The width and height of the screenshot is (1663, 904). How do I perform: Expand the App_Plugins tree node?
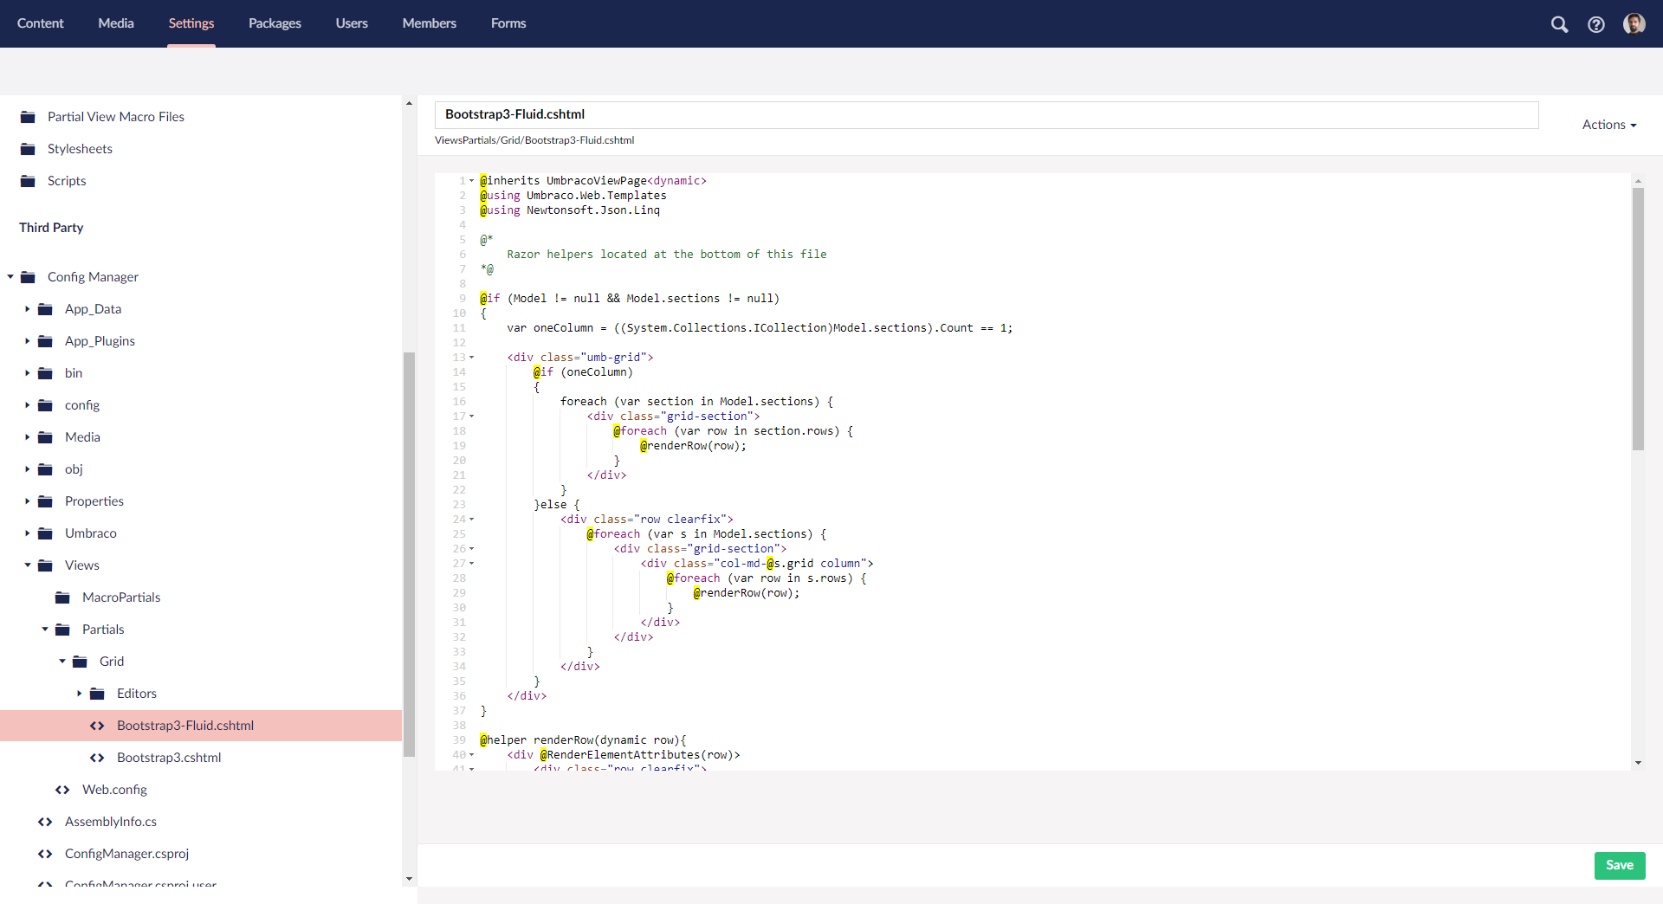coord(28,341)
